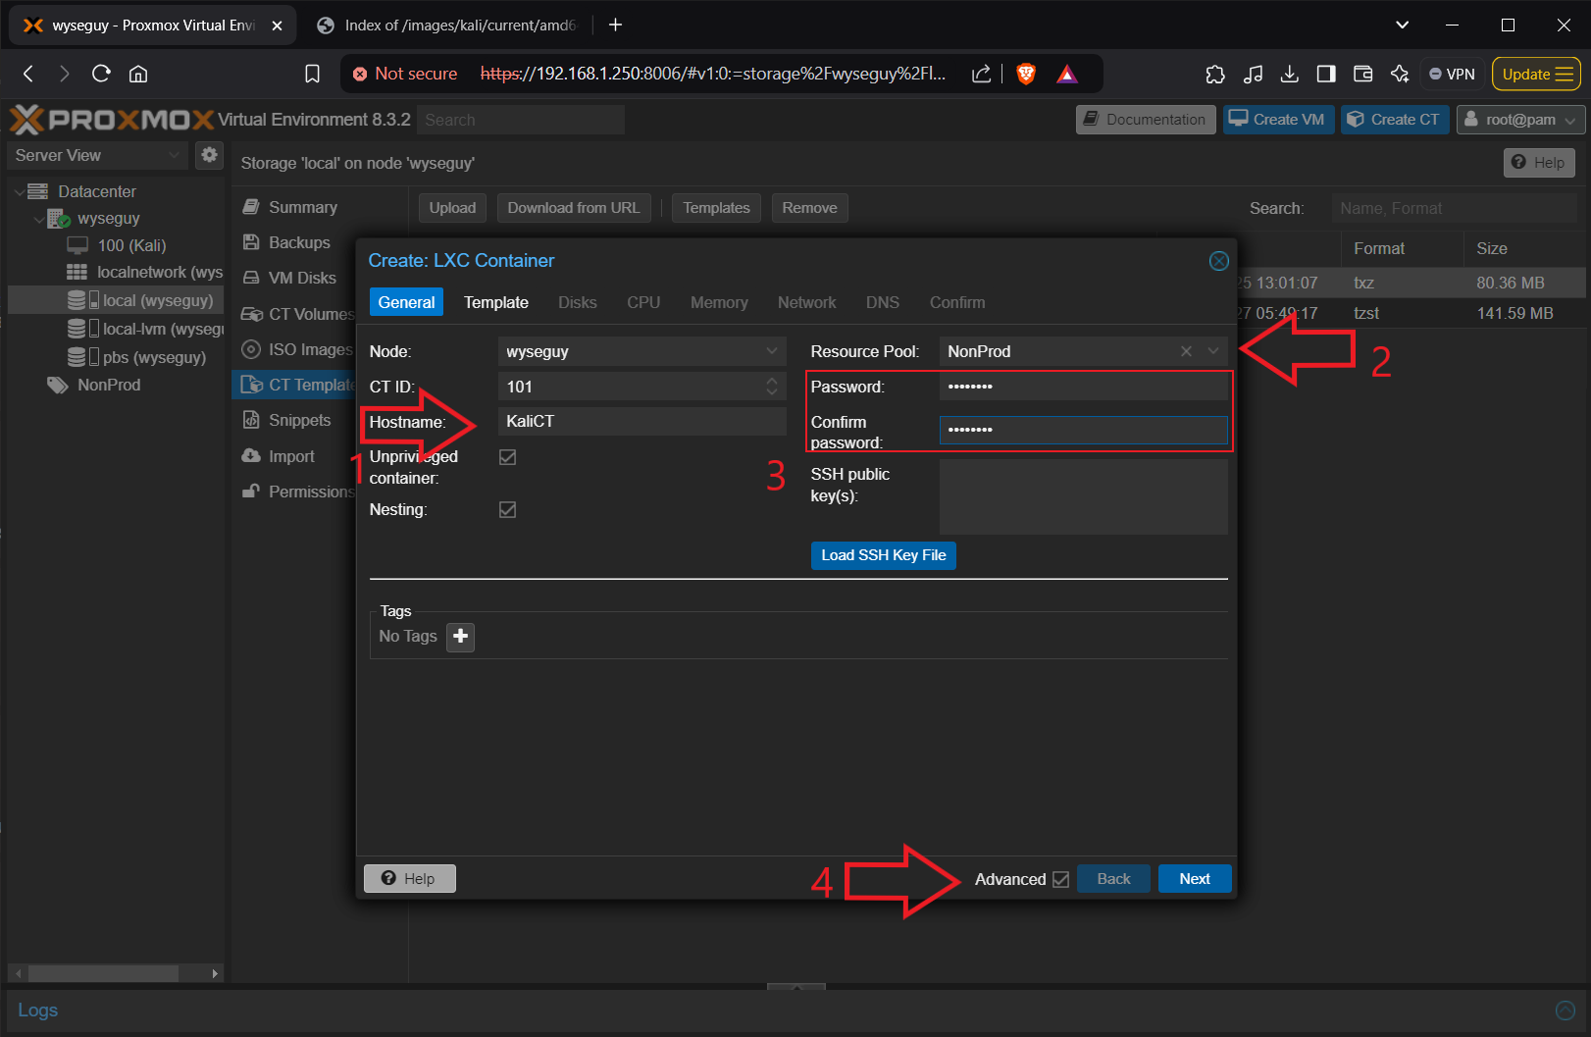The image size is (1591, 1037).
Task: Toggle the browser sidebar panel icon
Action: (x=1326, y=74)
